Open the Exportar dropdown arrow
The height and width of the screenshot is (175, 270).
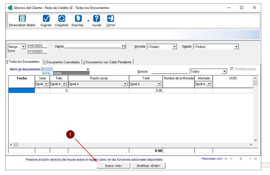pyautogui.click(x=88, y=21)
